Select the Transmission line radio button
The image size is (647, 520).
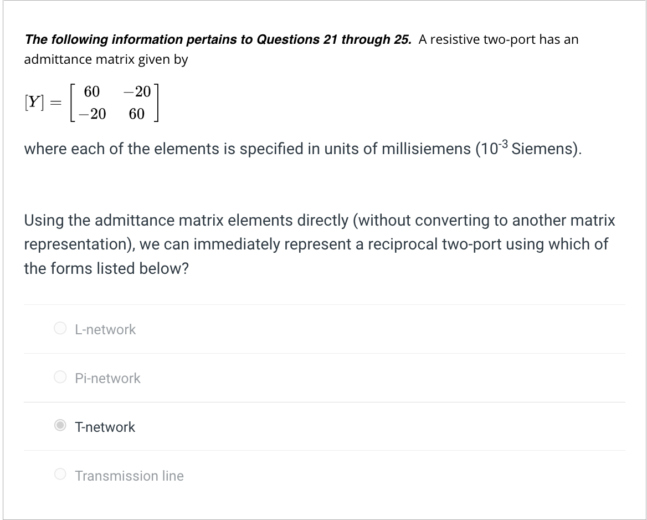[x=59, y=475]
